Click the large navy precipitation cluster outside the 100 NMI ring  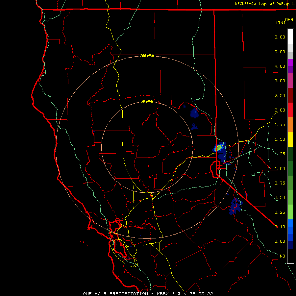pos(235,206)
